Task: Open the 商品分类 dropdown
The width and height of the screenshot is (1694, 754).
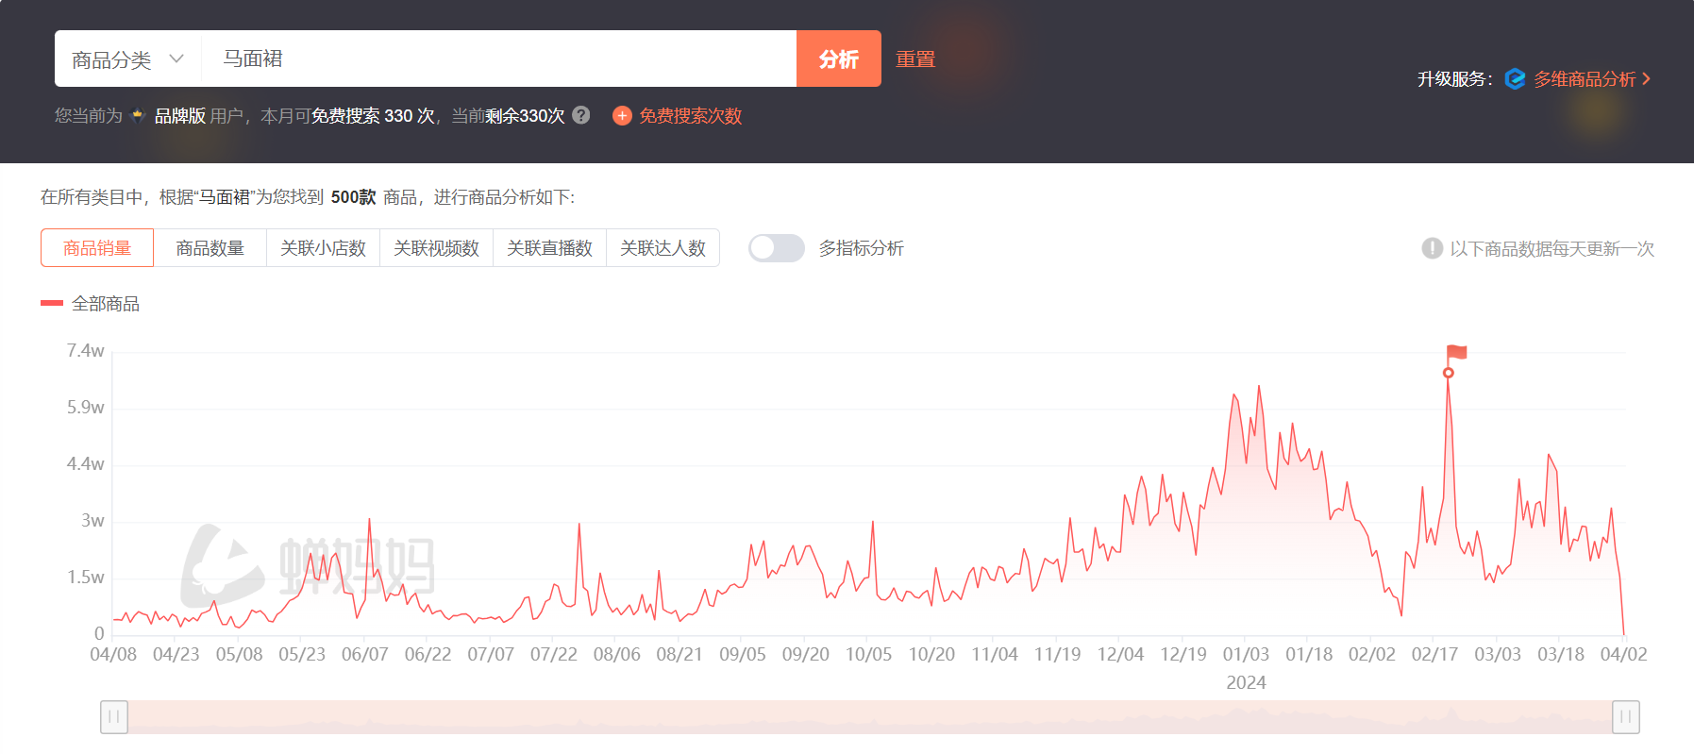Action: pos(127,59)
